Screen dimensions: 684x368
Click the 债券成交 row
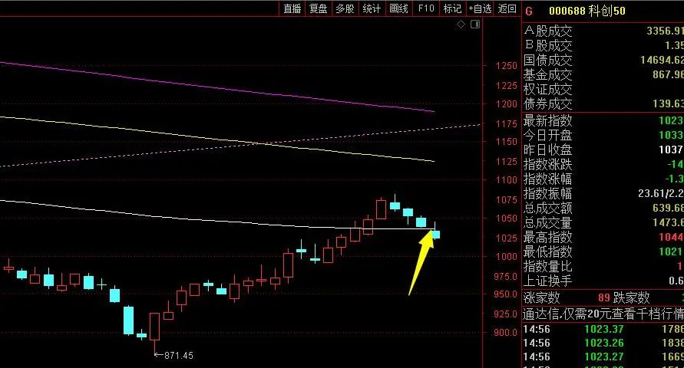[x=603, y=103]
